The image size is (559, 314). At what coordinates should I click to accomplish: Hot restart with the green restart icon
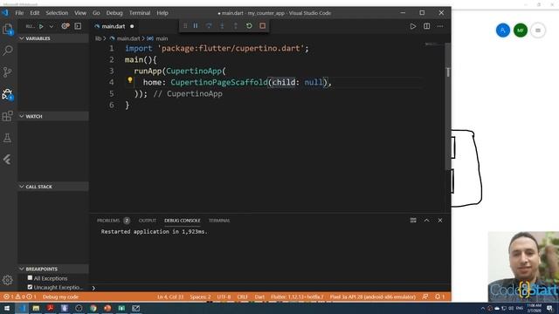pos(249,26)
